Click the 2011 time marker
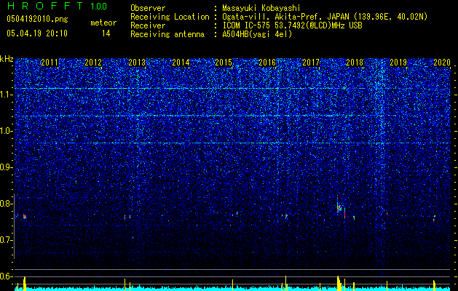Viewport: 458px width, 291px height. pos(50,62)
